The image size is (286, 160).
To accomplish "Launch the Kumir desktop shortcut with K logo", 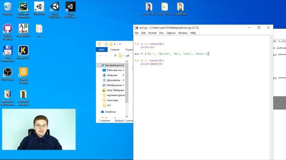I will pos(23,52).
